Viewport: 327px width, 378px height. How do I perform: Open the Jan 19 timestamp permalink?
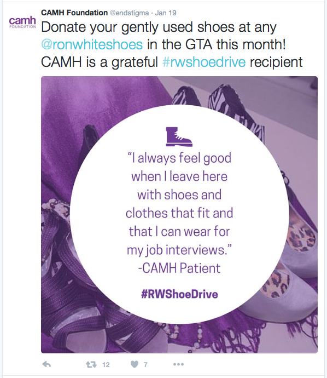[166, 13]
